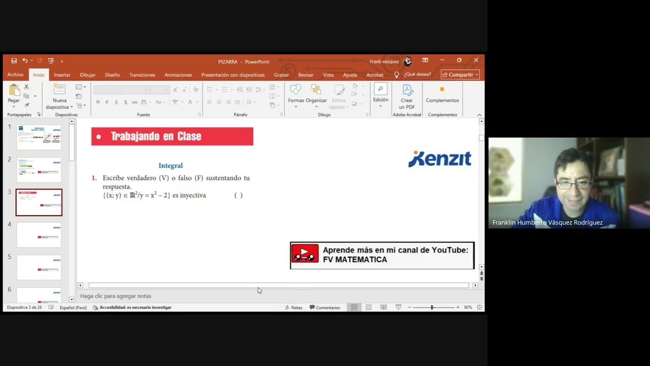Screen dimensions: 650x366
Task: Switch to the Transiciones tab
Action: [142, 75]
